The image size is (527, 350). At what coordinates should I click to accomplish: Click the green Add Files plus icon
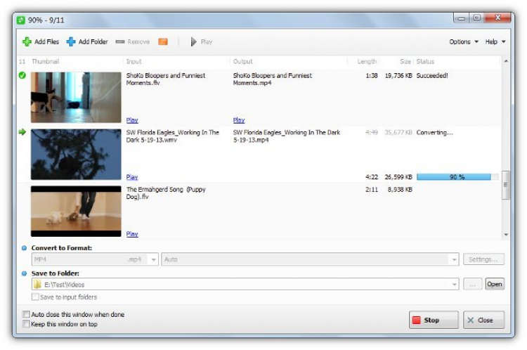(27, 41)
